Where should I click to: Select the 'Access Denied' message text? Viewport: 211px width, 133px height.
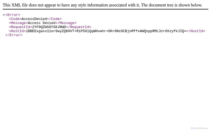coord(42,23)
